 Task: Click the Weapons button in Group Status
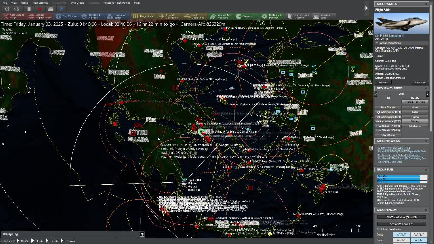point(419,82)
